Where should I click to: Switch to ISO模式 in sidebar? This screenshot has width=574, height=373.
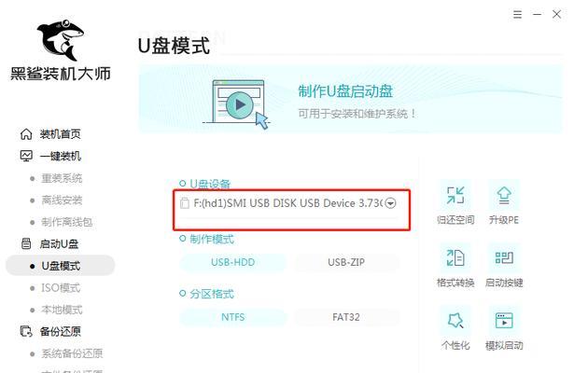tap(61, 288)
